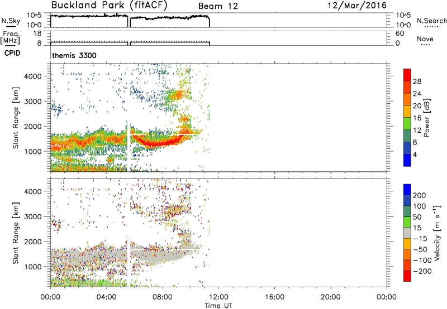The width and height of the screenshot is (447, 309).
Task: Click the 'N.Sky' legend label
Action: coord(11,21)
